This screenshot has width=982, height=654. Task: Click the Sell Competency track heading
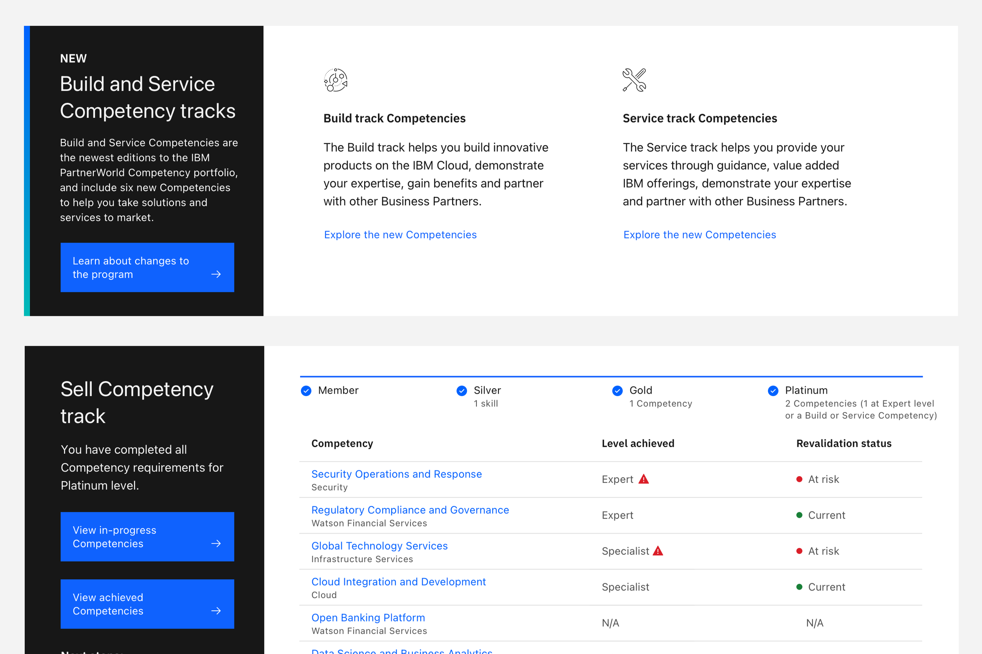point(137,402)
